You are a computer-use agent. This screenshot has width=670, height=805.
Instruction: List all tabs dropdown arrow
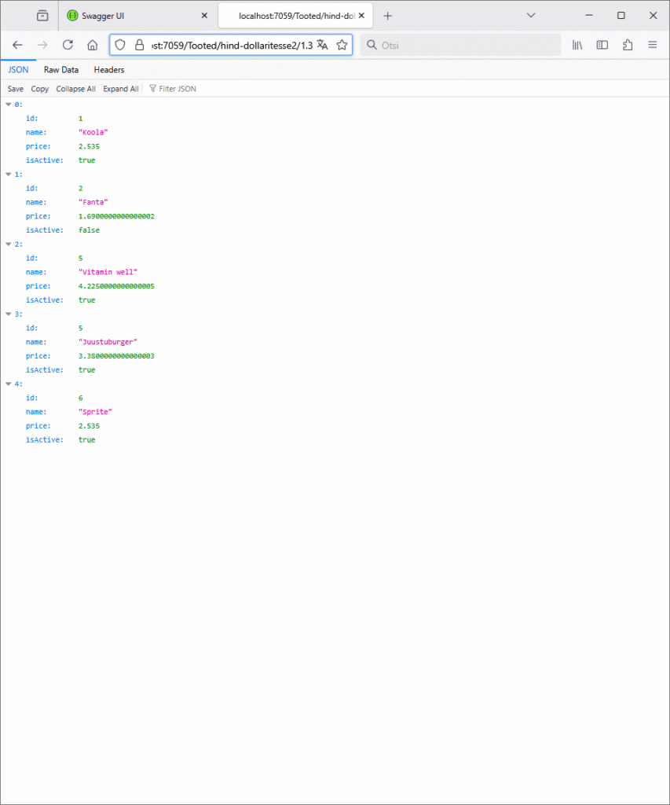531,16
